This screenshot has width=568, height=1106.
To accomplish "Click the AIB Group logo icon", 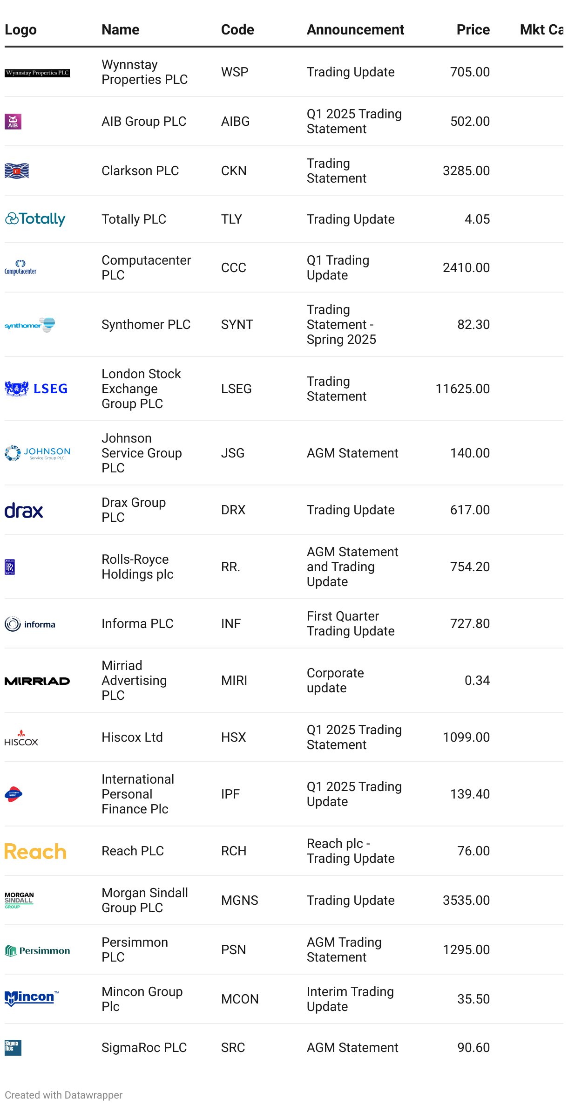I will point(13,122).
